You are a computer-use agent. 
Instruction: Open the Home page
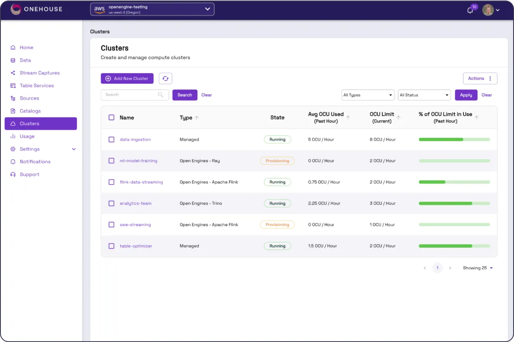point(27,48)
